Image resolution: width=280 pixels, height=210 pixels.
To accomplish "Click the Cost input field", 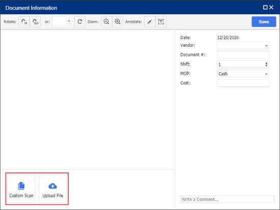I will point(243,83).
